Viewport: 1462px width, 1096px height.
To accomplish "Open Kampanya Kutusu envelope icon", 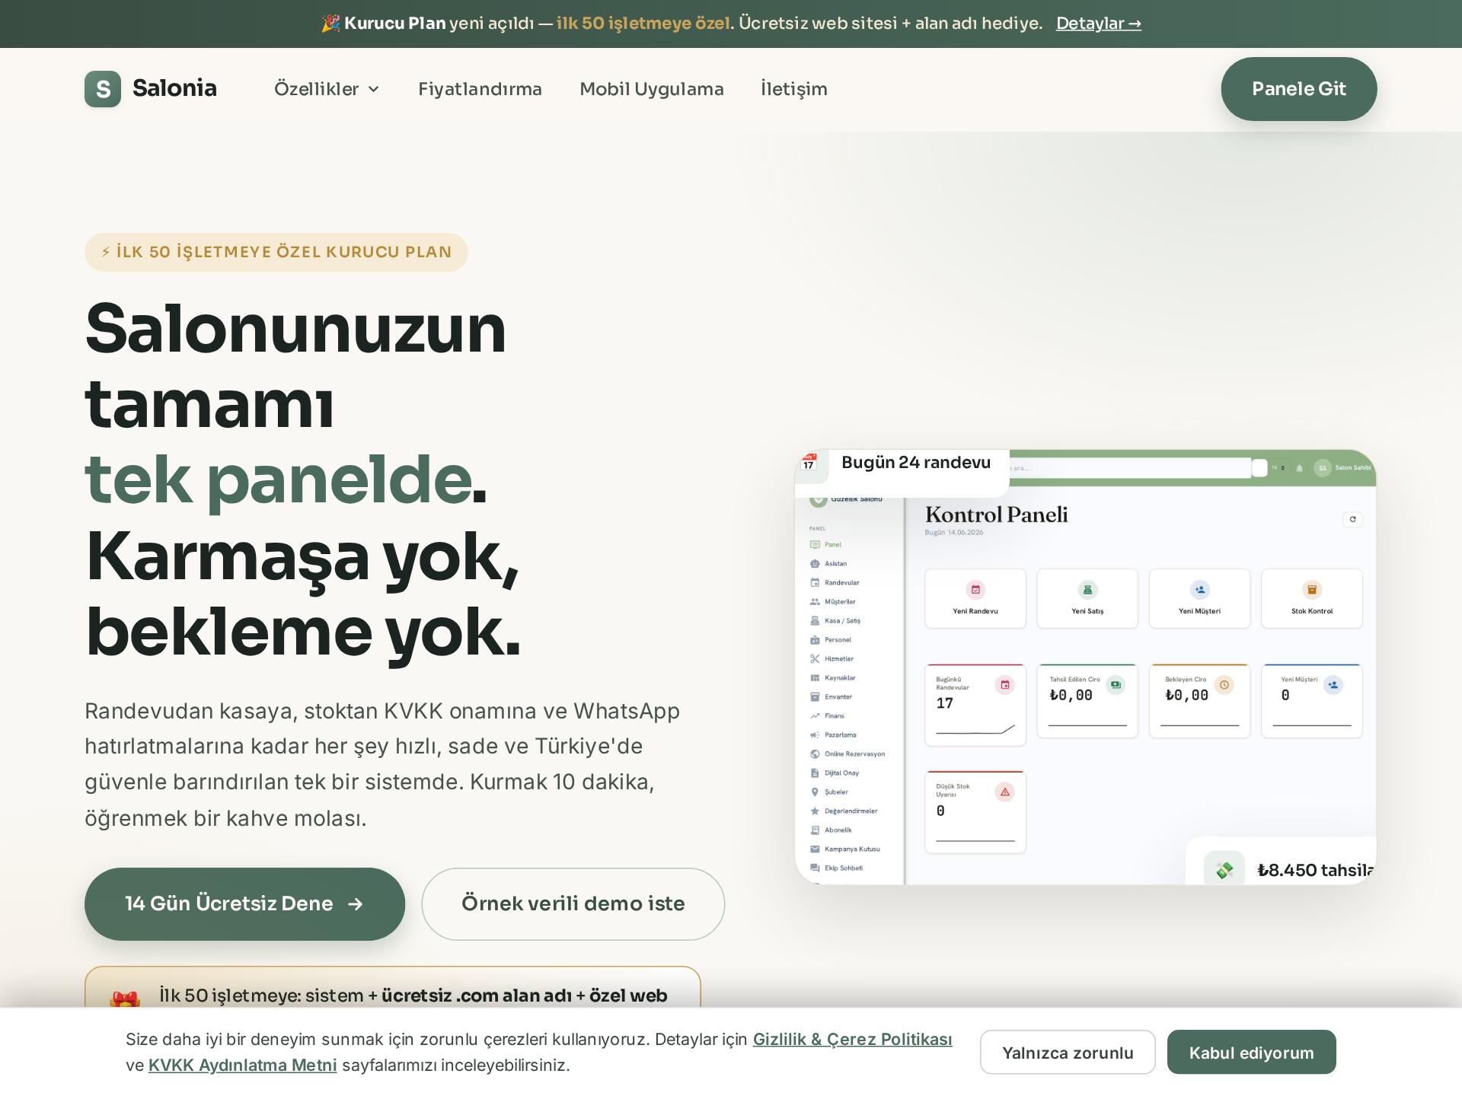I will point(815,849).
